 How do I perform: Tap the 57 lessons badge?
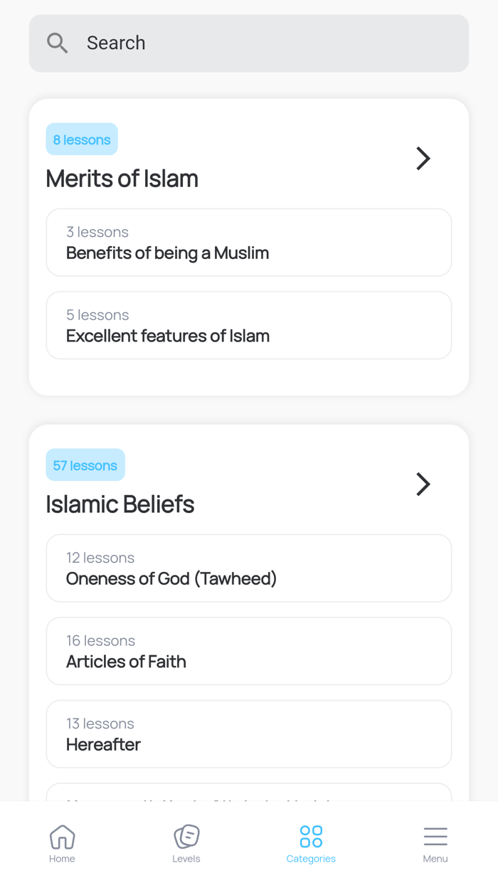(x=85, y=465)
